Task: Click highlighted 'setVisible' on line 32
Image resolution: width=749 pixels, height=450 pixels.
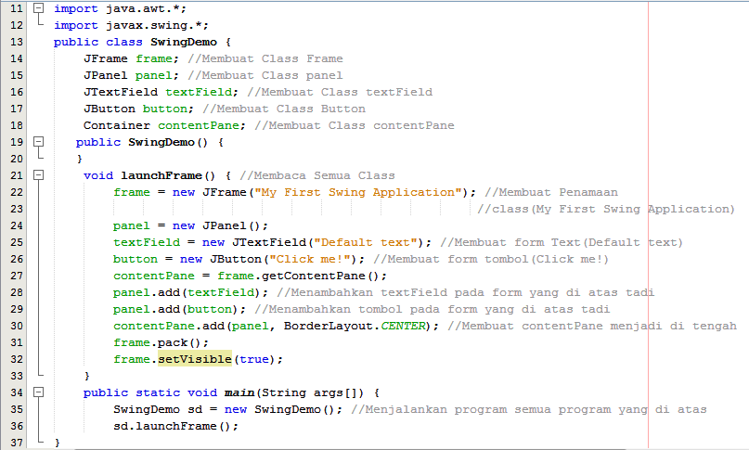Action: [195, 359]
